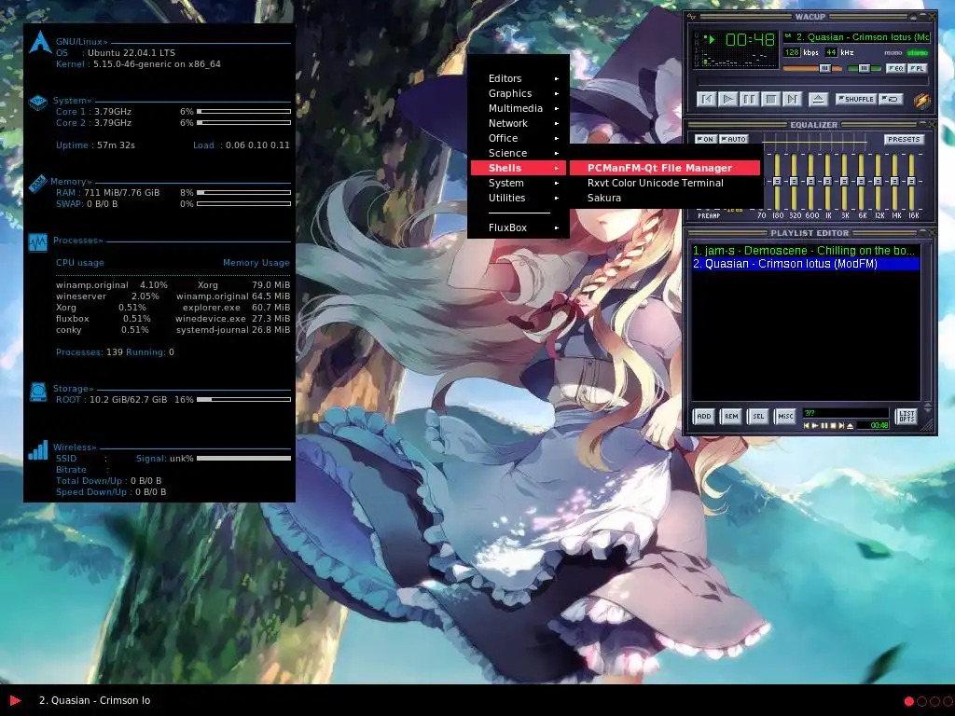Viewport: 955px width, 716px height.
Task: Click the Playlist Editor vertical scrollbar
Action: tap(928, 323)
